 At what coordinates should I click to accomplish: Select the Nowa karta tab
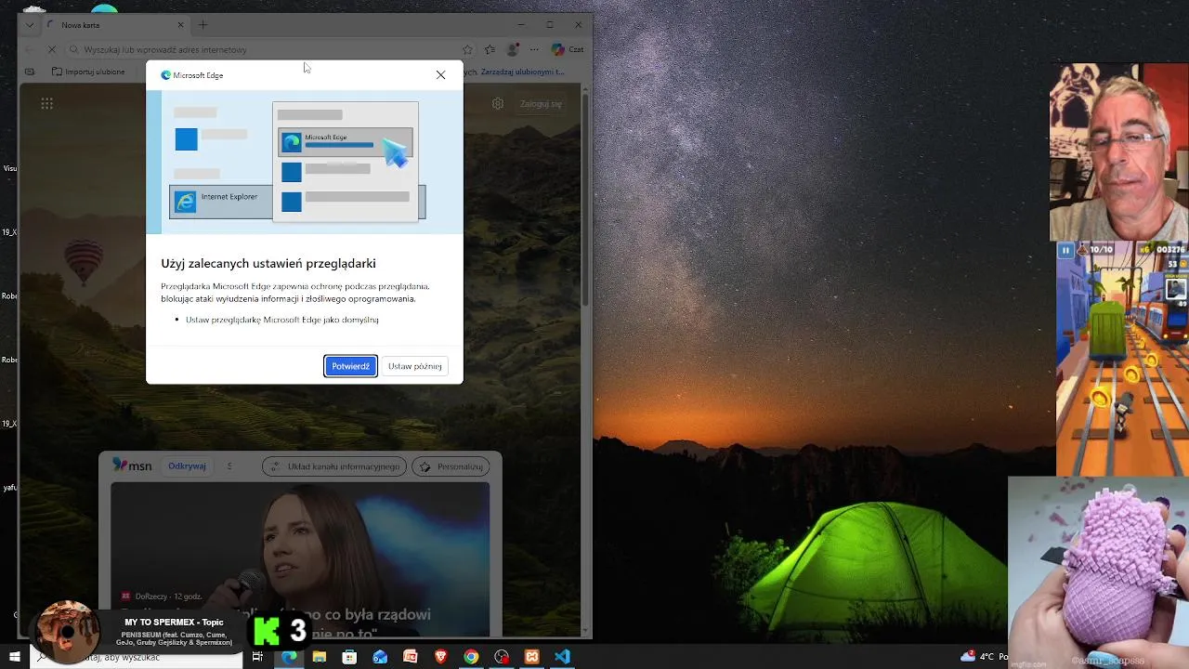click(113, 25)
